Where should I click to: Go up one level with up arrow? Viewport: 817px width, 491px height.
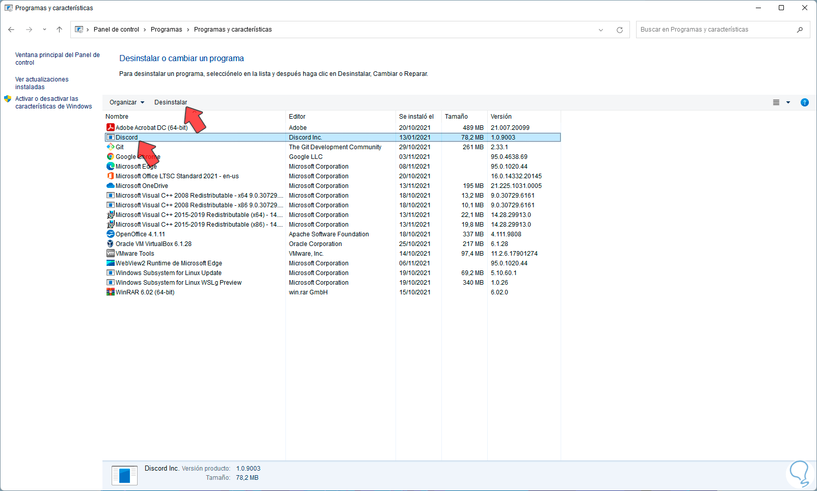click(59, 30)
